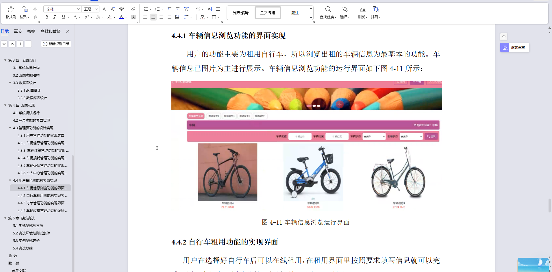Select the 题注 style
The image size is (552, 272).
click(295, 13)
